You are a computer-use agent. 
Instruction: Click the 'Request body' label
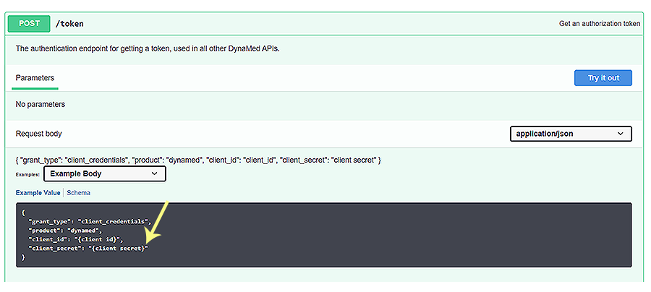39,134
